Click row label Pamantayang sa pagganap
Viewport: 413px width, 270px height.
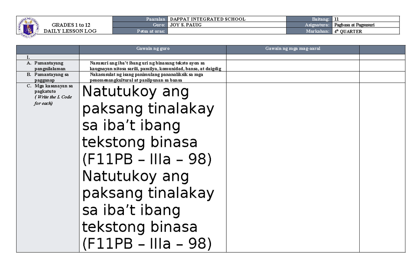pyautogui.click(x=49, y=76)
